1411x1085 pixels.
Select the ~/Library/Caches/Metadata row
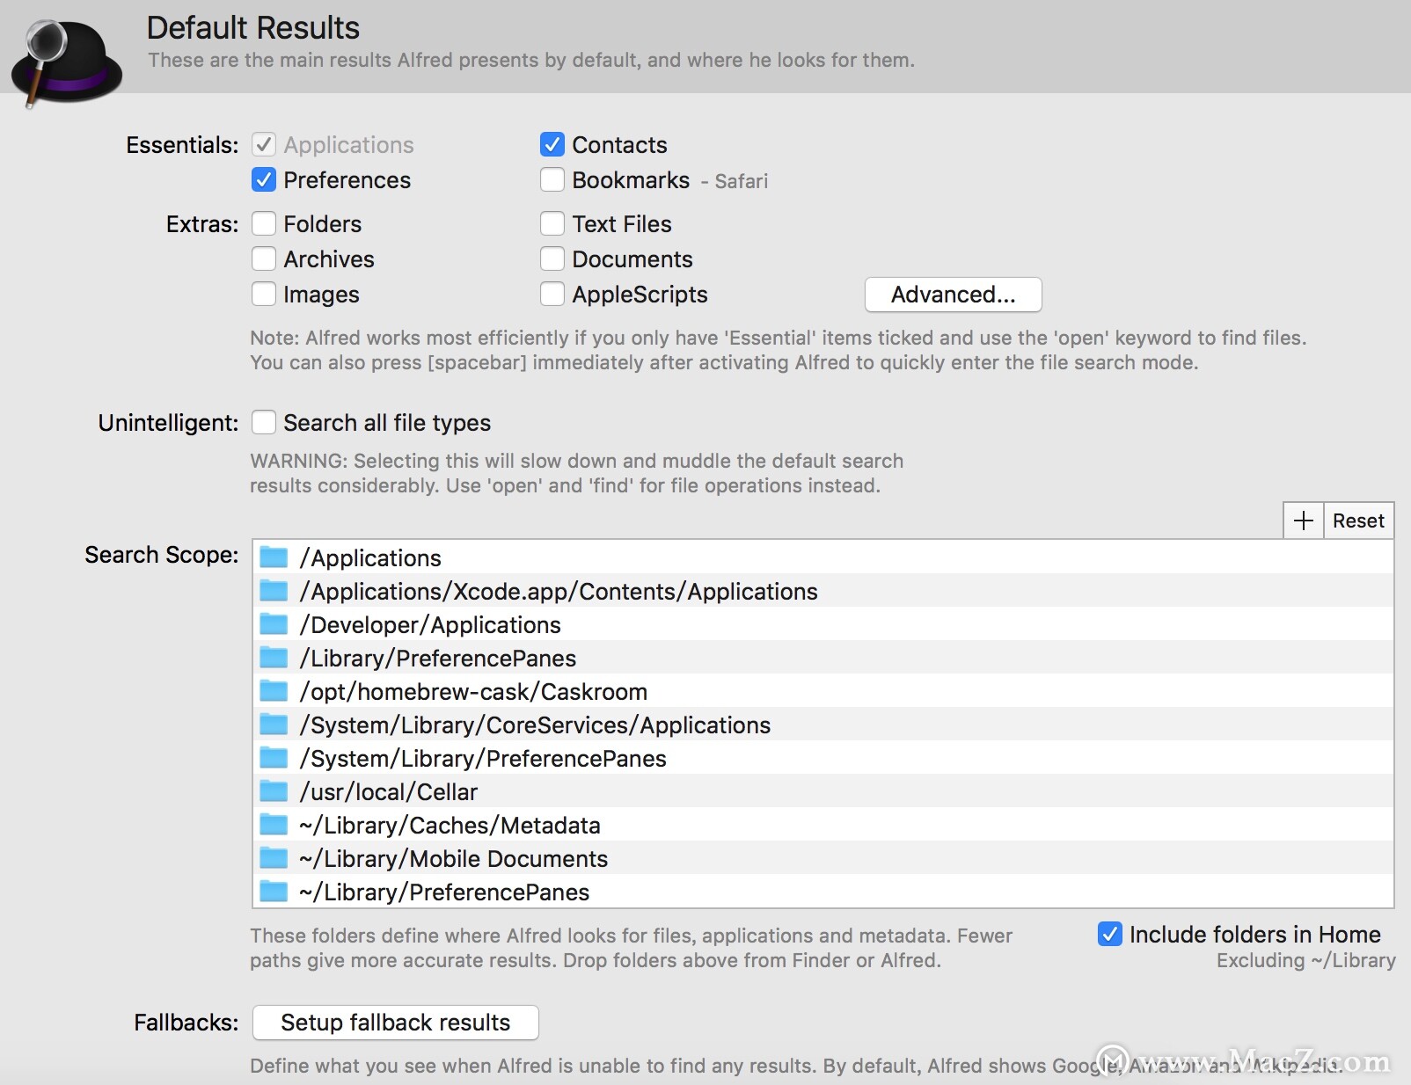[823, 825]
